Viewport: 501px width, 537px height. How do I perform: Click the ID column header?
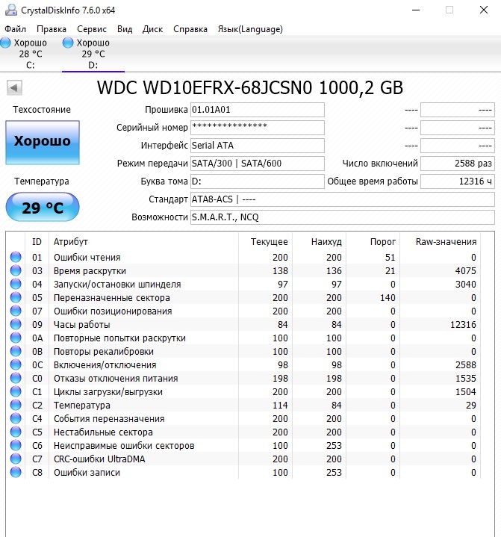(37, 242)
